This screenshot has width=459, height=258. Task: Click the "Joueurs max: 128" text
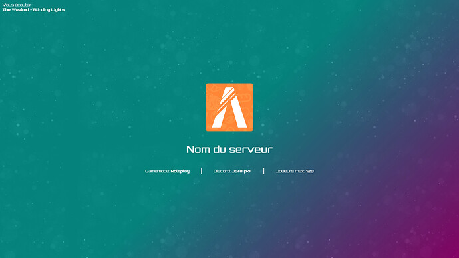295,171
